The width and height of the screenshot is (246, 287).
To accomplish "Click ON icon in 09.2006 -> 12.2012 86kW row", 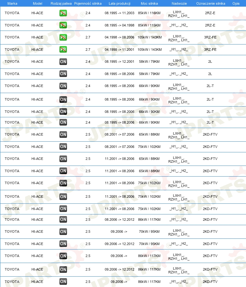I will pos(63,269).
